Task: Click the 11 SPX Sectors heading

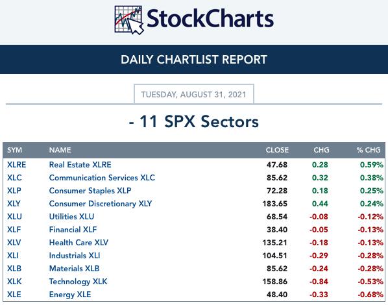Action: point(194,122)
